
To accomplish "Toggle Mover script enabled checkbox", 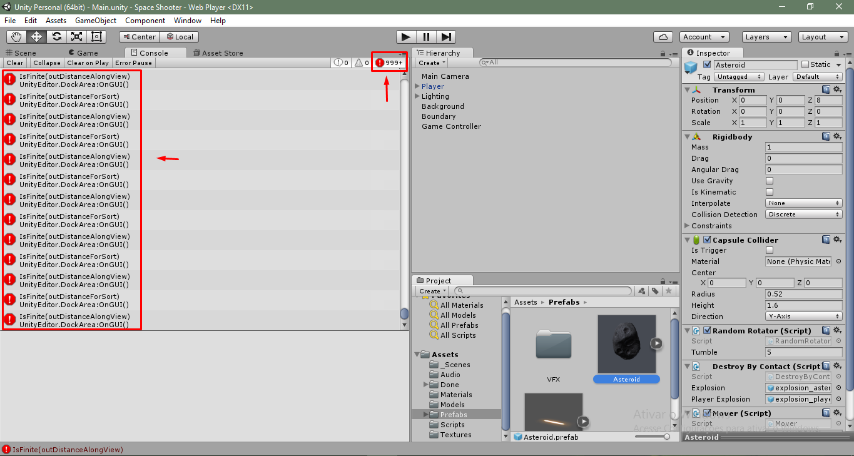I will pyautogui.click(x=708, y=413).
